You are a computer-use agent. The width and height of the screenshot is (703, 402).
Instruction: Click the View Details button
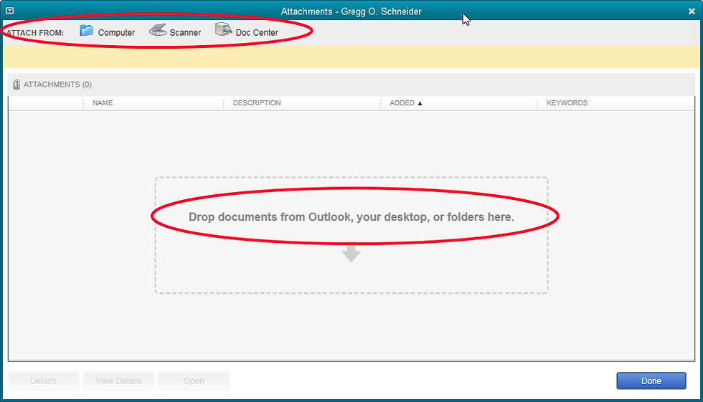pyautogui.click(x=118, y=381)
